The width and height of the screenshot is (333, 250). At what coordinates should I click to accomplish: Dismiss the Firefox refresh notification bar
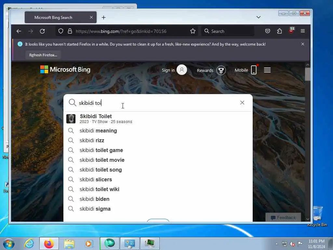click(303, 44)
